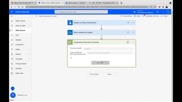This screenshot has height=102, width=182.
Task: Bookmark this page with the star icon
Action: pyautogui.click(x=155, y=7)
